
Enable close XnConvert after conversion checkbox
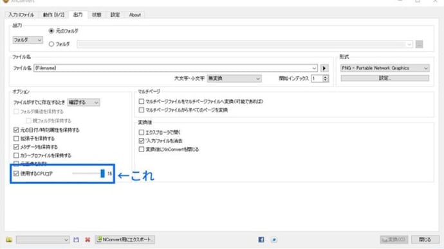tap(142, 149)
